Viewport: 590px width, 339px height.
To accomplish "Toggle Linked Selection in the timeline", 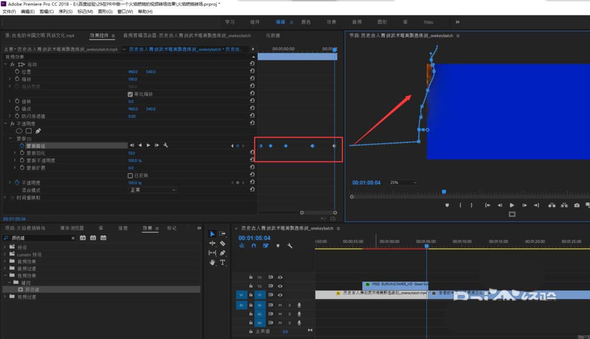I will click(x=265, y=246).
